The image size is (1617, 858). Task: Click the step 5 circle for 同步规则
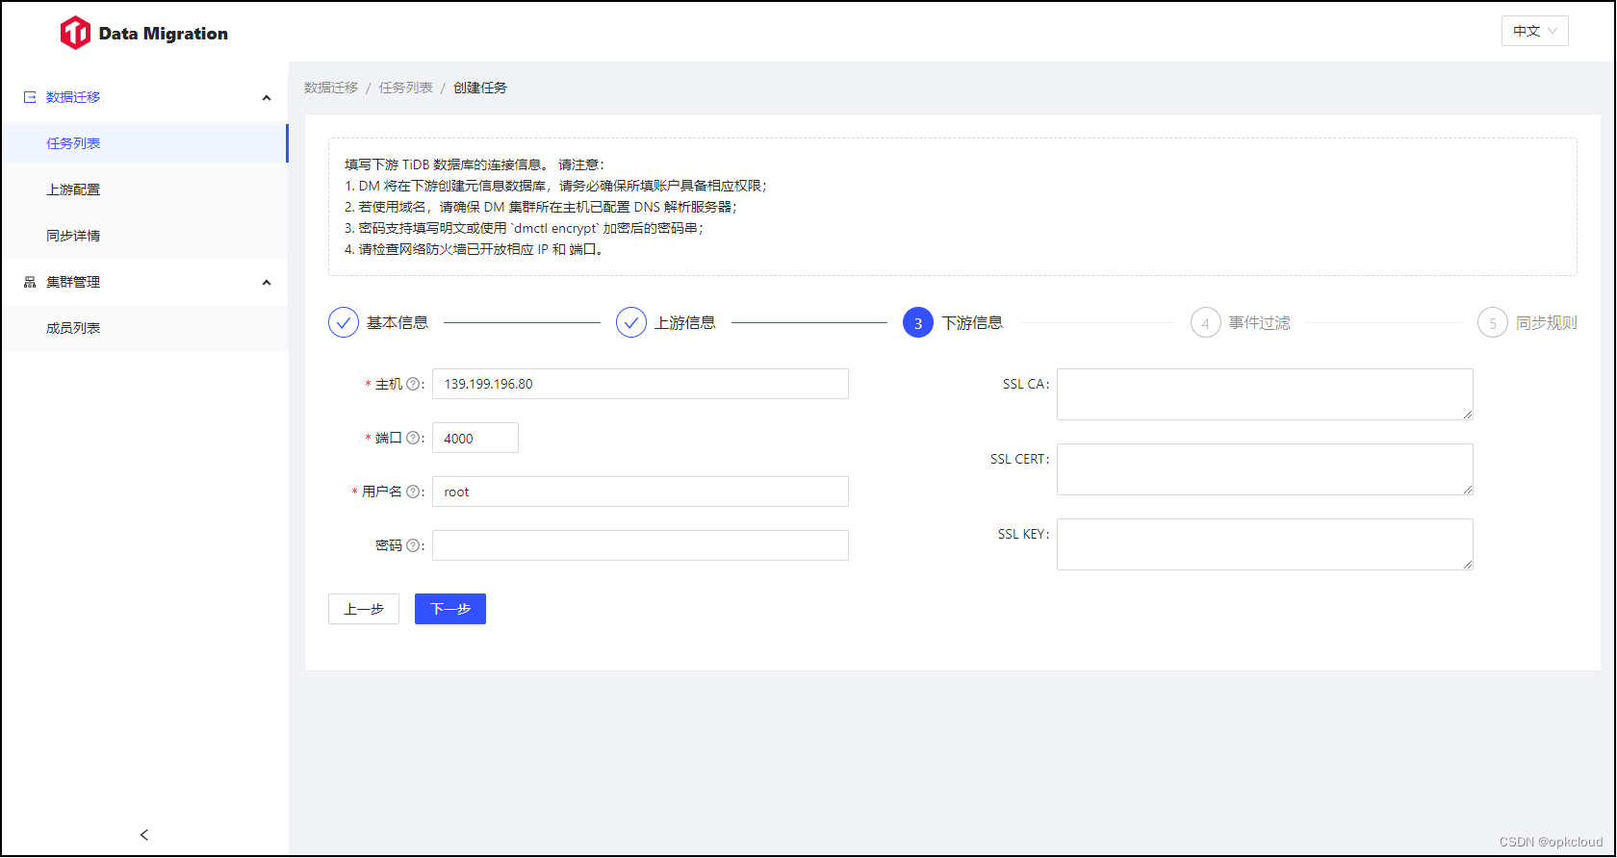coord(1493,322)
